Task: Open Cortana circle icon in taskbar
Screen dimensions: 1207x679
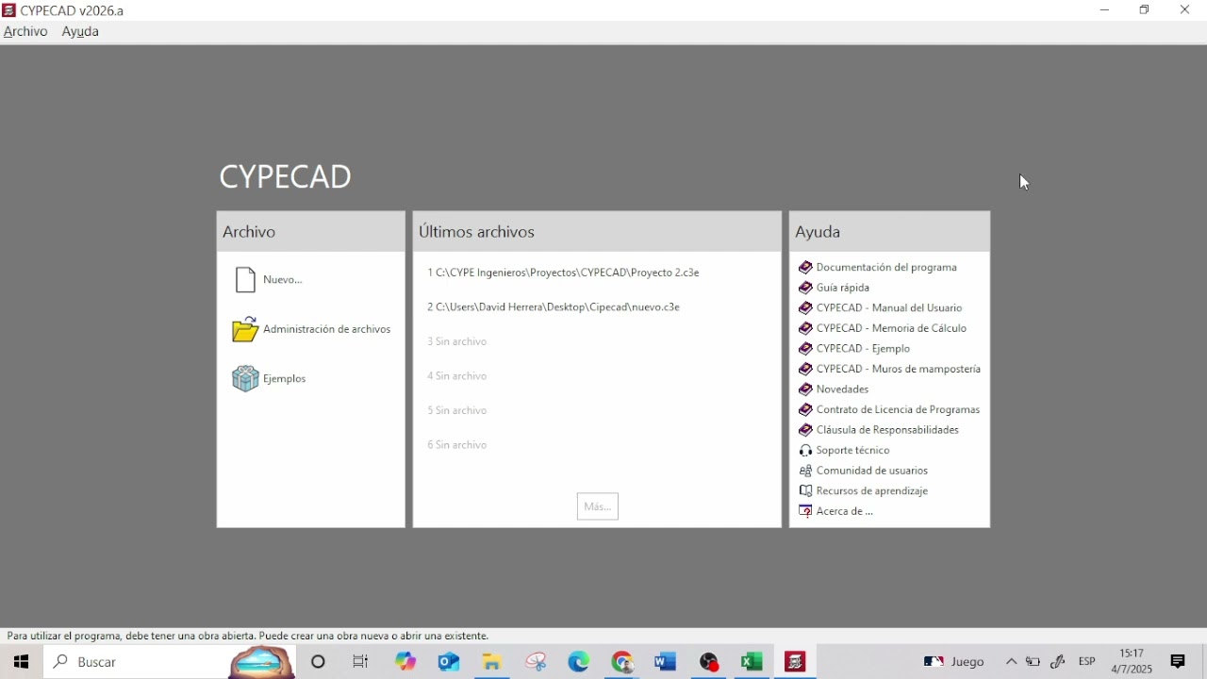Action: click(x=319, y=663)
